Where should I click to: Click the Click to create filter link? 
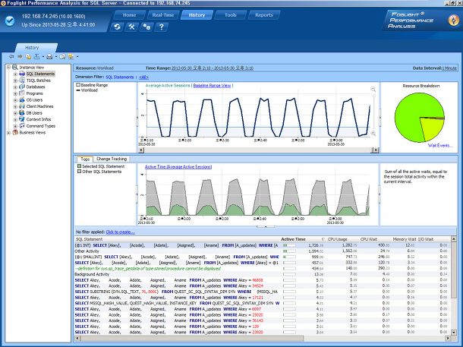121,232
